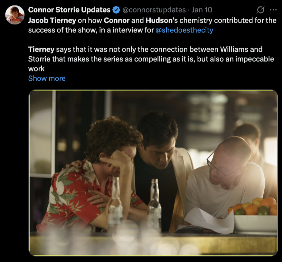Image resolution: width=282 pixels, height=262 pixels.
Task: Click the bold word Connor in the post
Action: tap(117, 21)
